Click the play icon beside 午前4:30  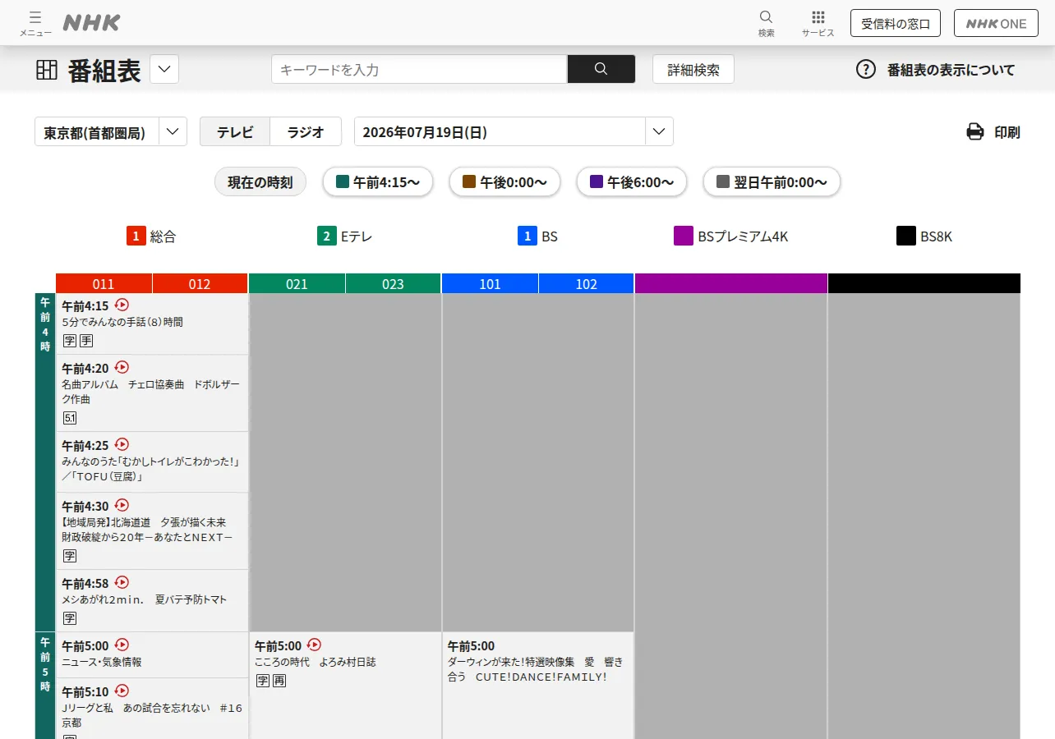pyautogui.click(x=122, y=505)
